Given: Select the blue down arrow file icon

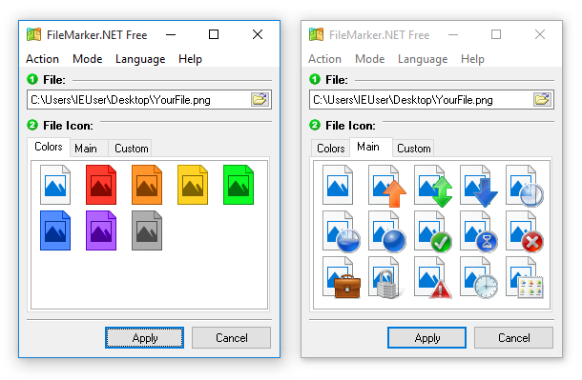Looking at the screenshot, I should pos(479,185).
